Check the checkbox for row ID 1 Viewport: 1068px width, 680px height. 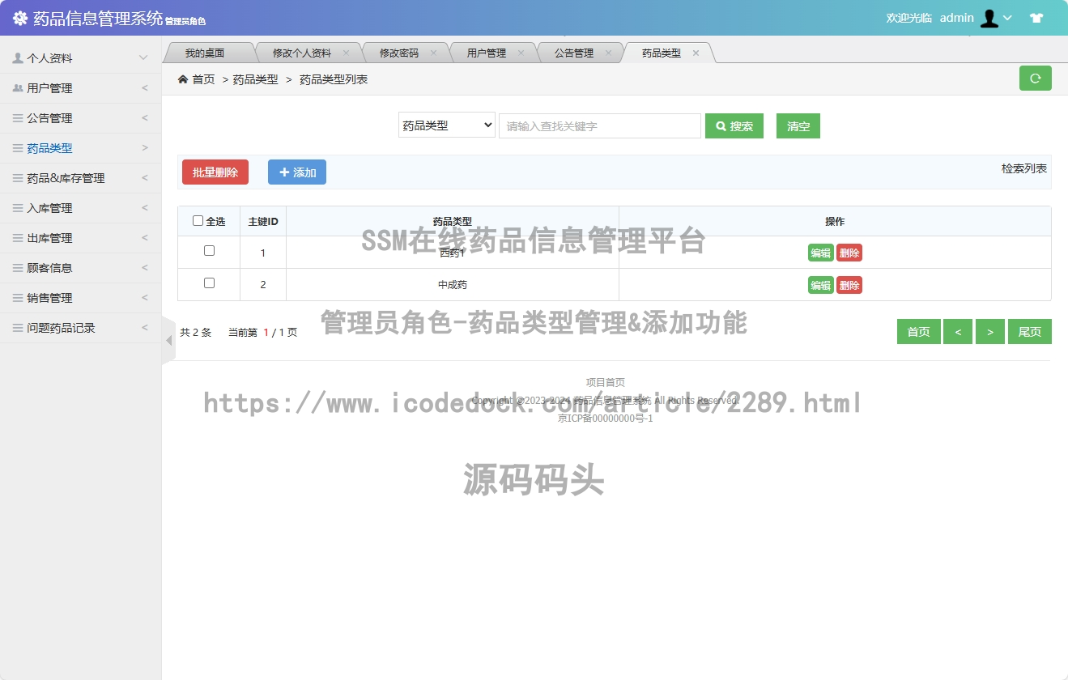(209, 251)
